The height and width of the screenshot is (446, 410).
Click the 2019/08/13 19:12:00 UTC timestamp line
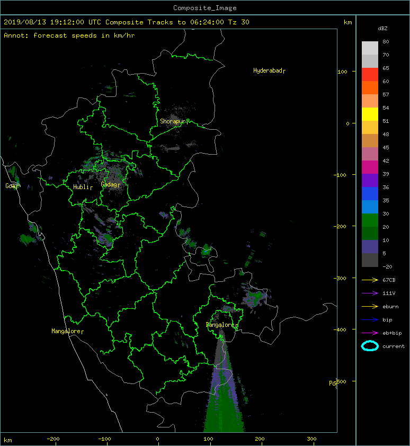point(126,22)
